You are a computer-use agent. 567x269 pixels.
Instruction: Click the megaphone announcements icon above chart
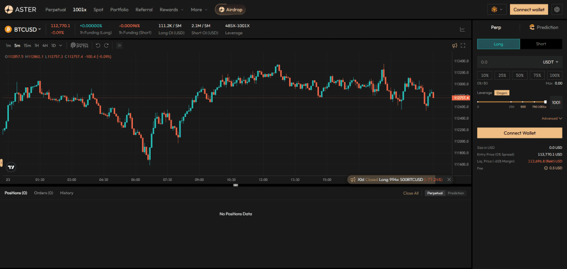(454, 45)
